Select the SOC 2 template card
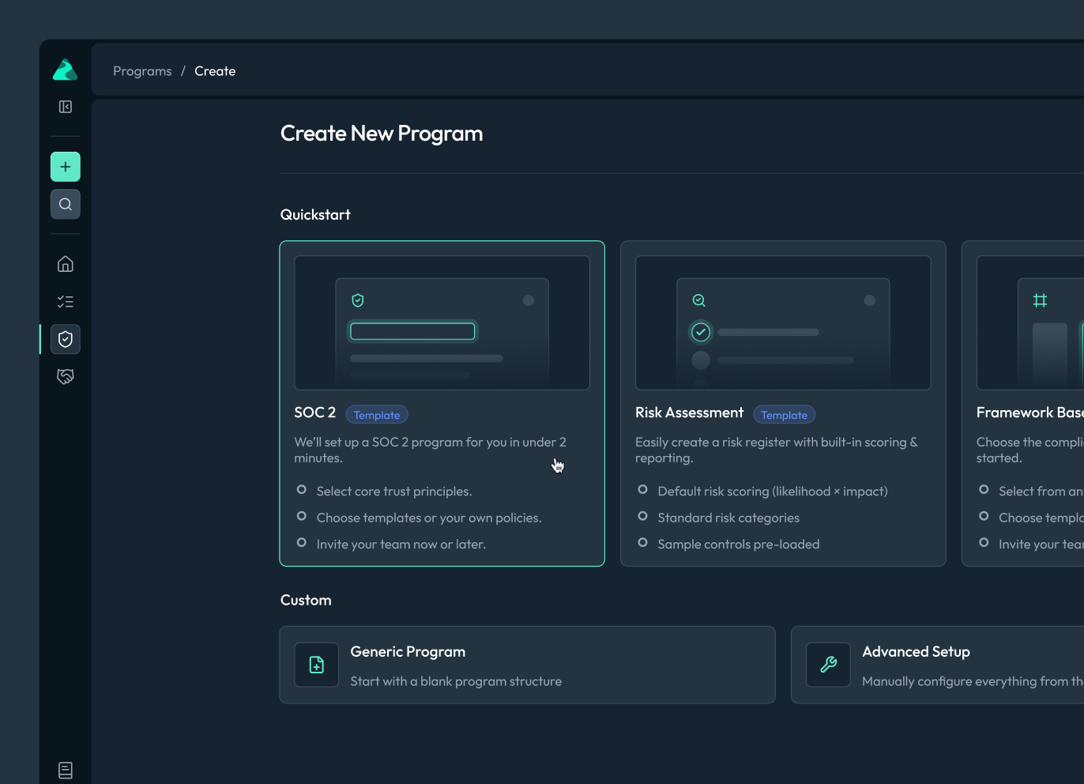 click(x=442, y=404)
